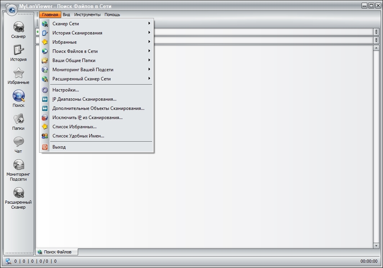Click the 00:00:00 timer in status bar

(369, 261)
